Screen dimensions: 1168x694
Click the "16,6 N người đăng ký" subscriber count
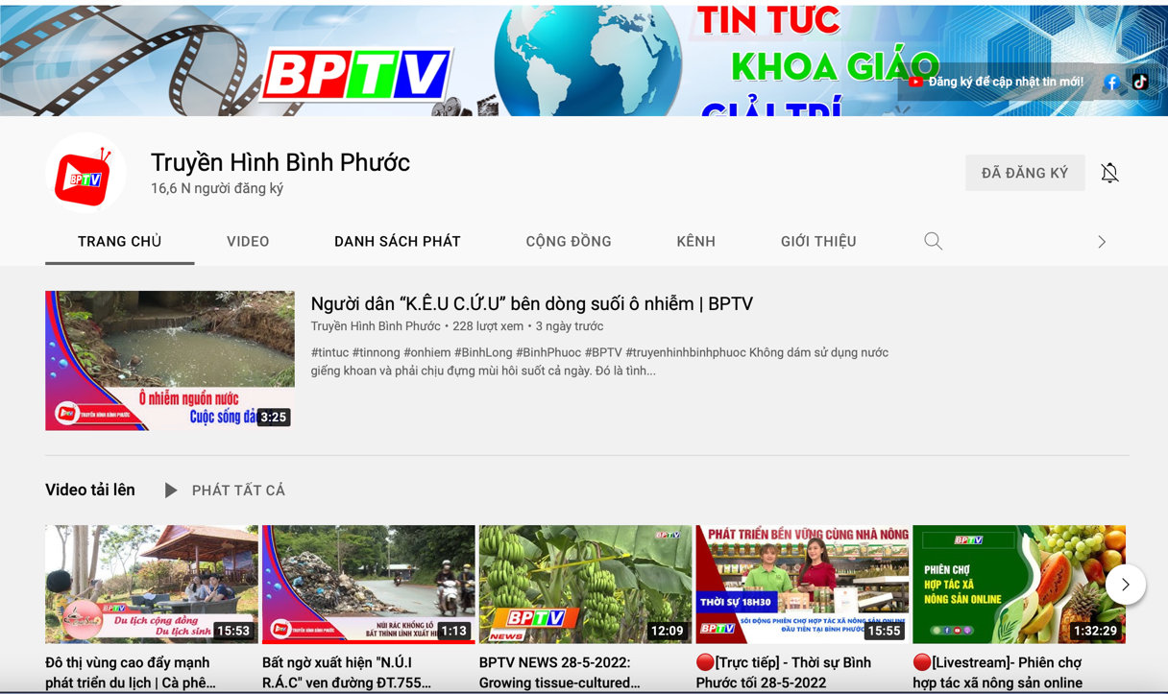[x=217, y=189]
